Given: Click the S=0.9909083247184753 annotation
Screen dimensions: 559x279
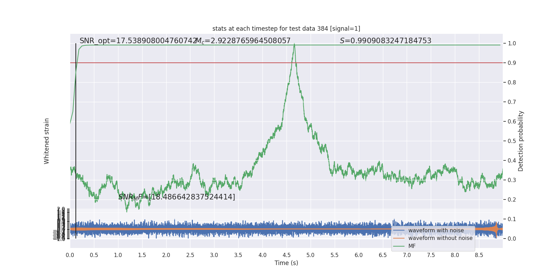Looking at the screenshot, I should (x=385, y=41).
